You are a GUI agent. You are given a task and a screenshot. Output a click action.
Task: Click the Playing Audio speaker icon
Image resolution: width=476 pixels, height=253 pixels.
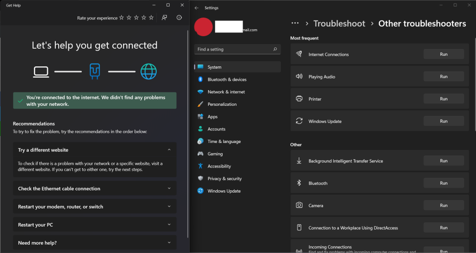point(299,76)
